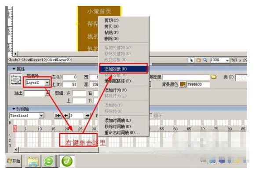Open the Timeline1 dropdown
The image size is (256, 175).
coord(41,116)
